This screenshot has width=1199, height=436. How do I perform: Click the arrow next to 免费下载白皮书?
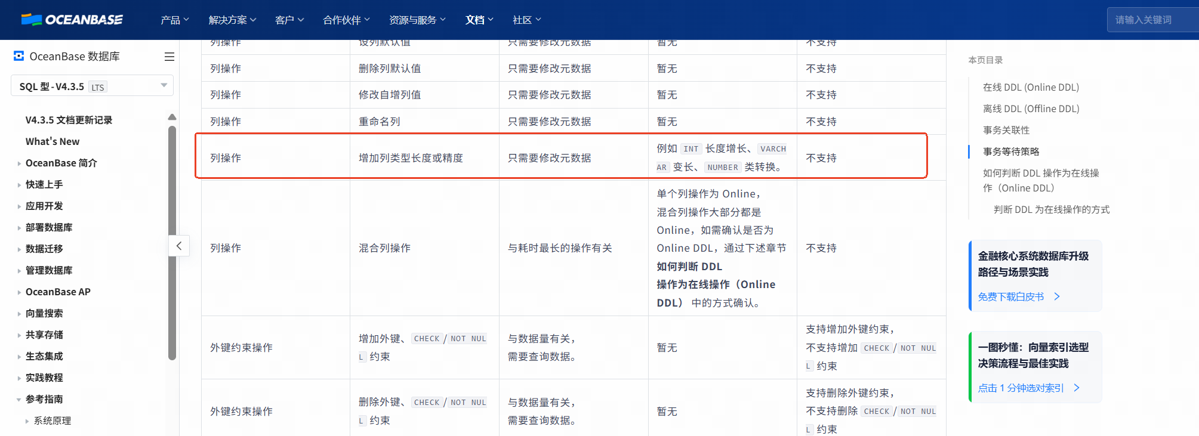pos(1057,296)
